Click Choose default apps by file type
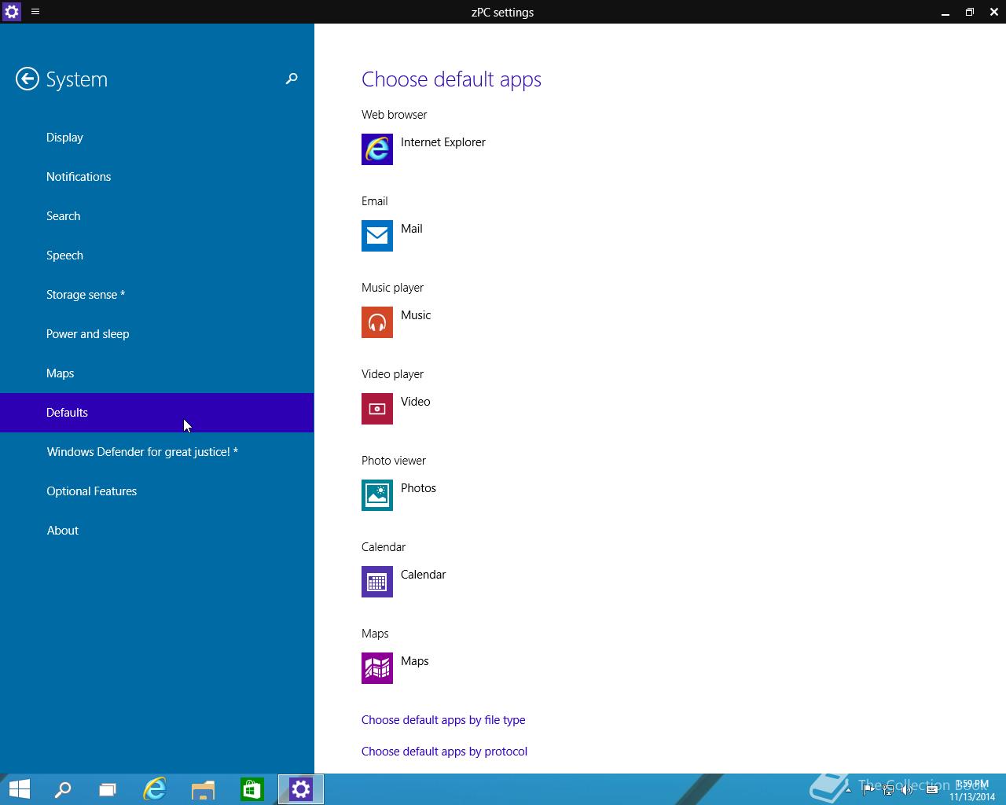This screenshot has height=805, width=1006. click(443, 720)
